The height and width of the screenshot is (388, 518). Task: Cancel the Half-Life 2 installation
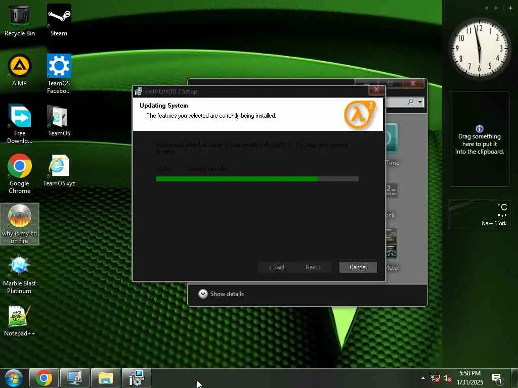click(358, 267)
